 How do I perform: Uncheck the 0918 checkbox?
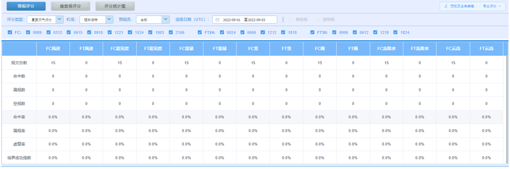[89, 32]
